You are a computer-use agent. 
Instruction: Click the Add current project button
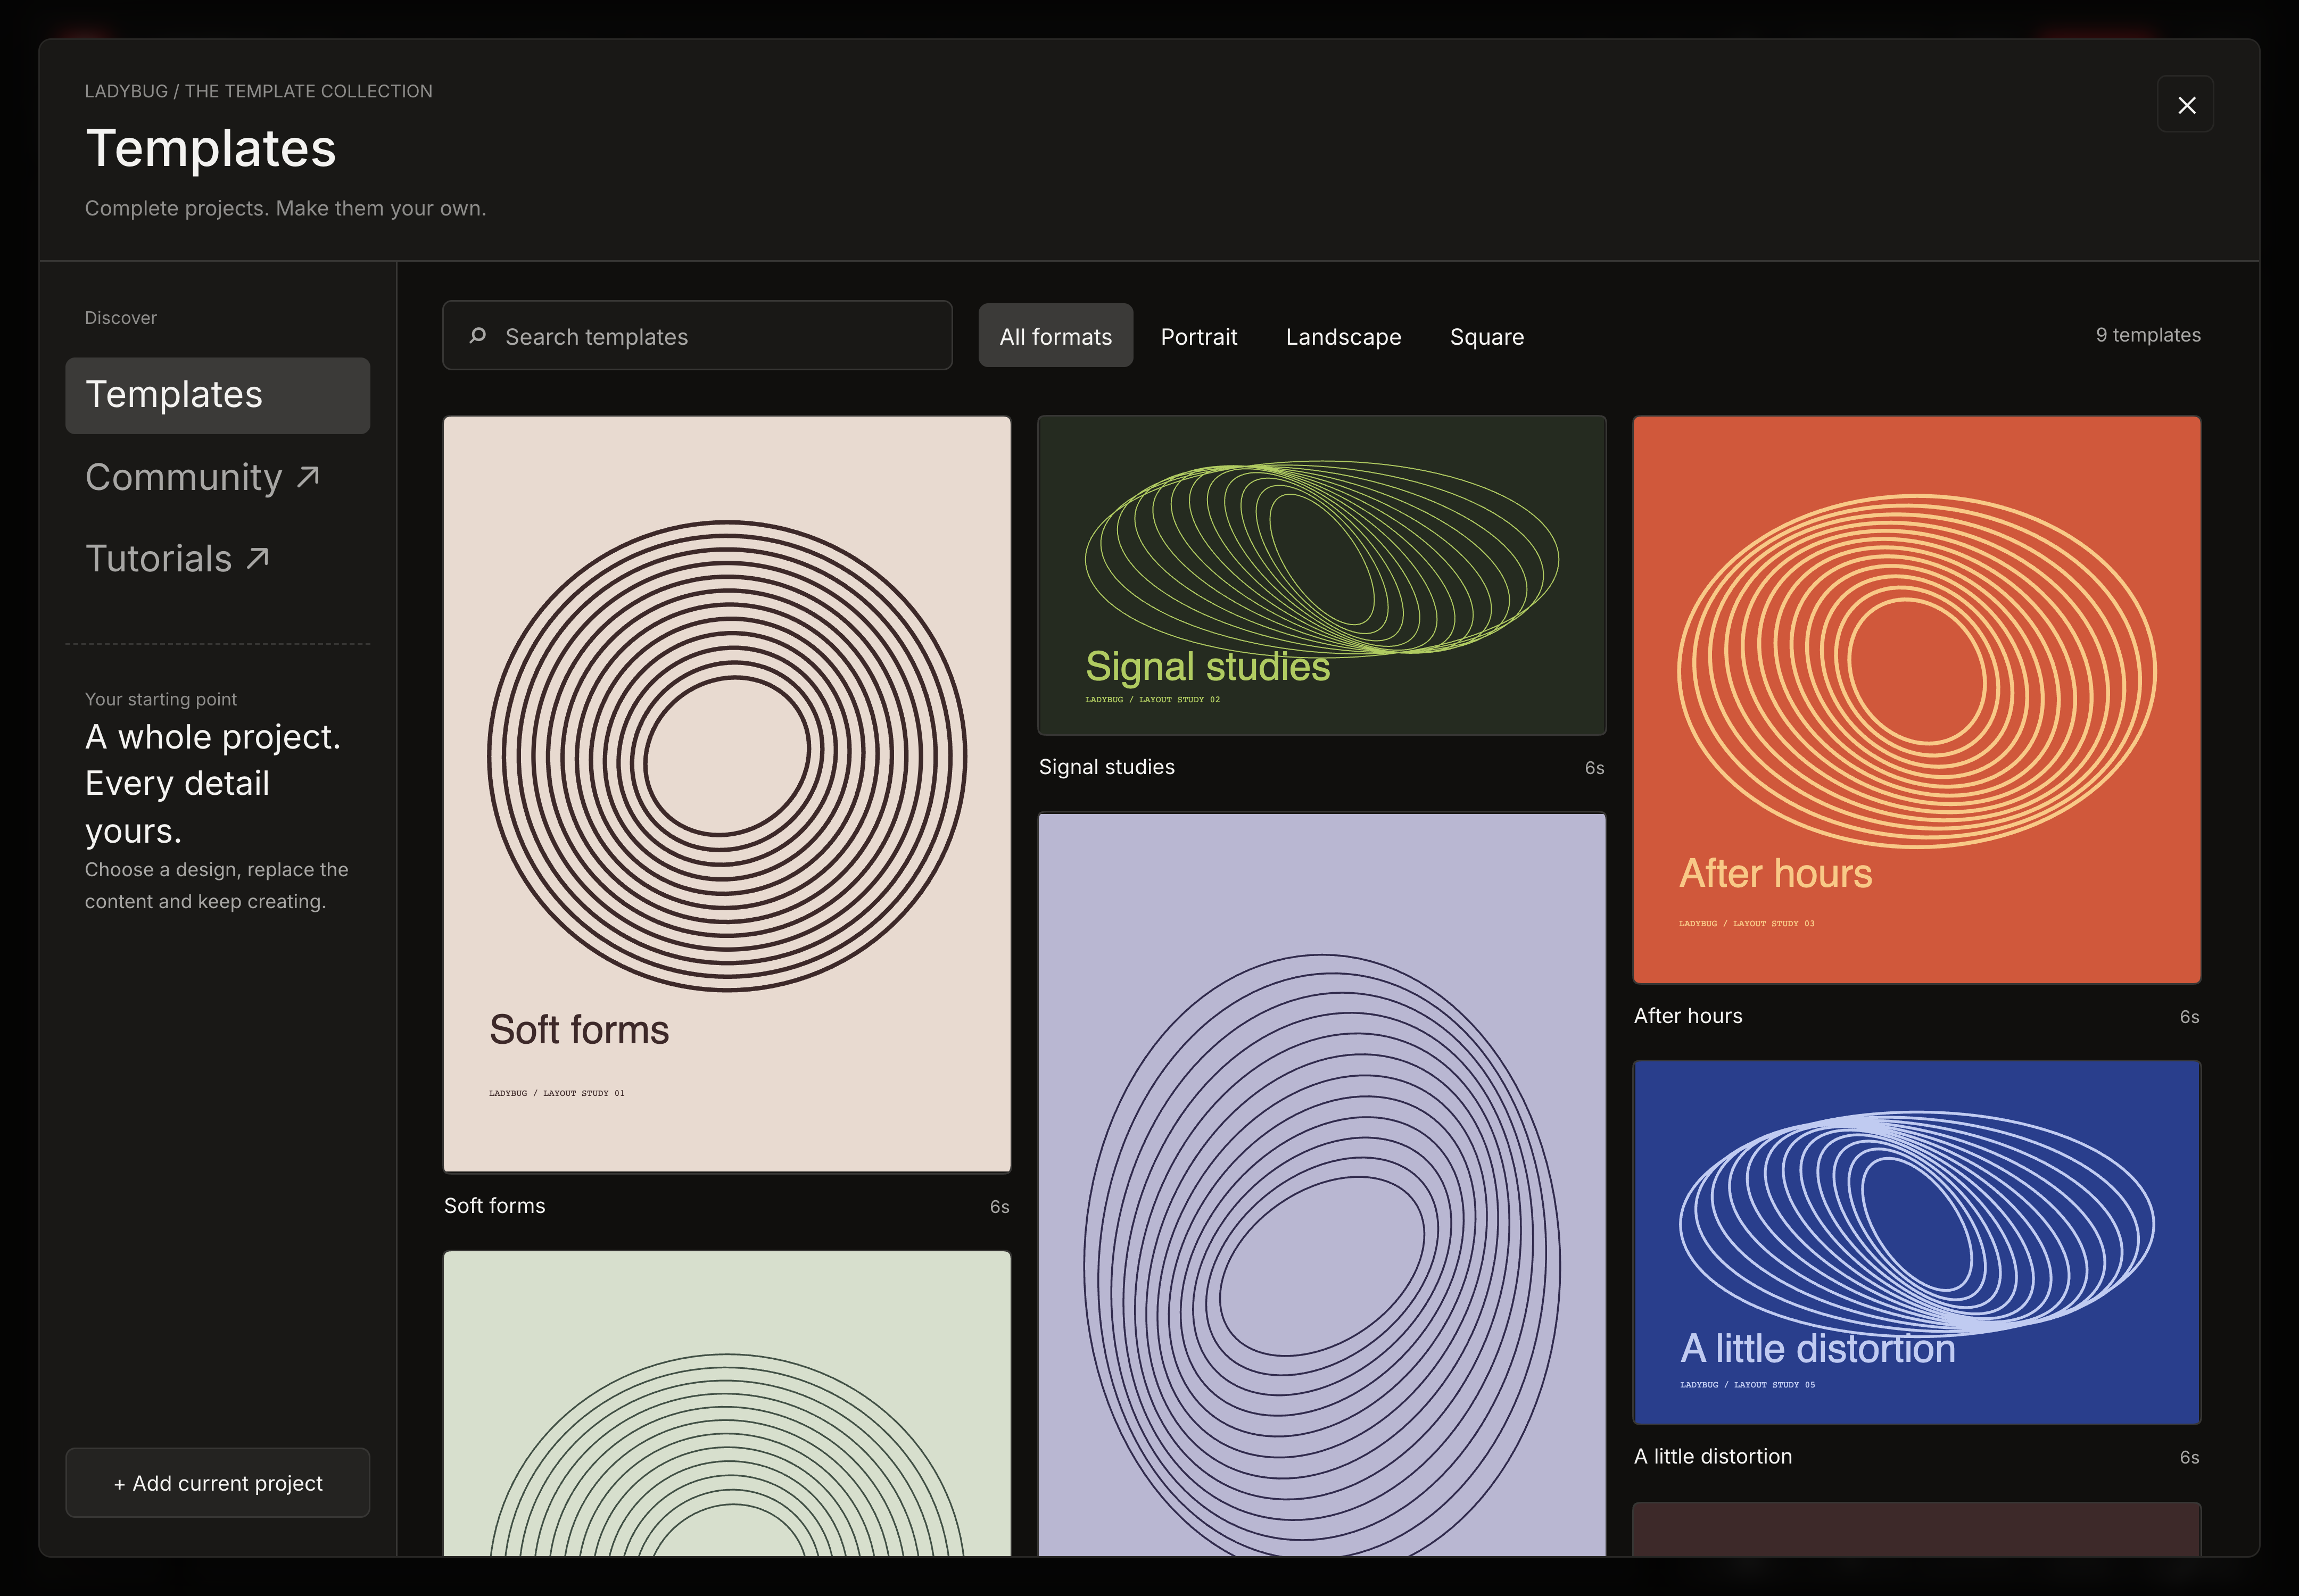[x=218, y=1483]
